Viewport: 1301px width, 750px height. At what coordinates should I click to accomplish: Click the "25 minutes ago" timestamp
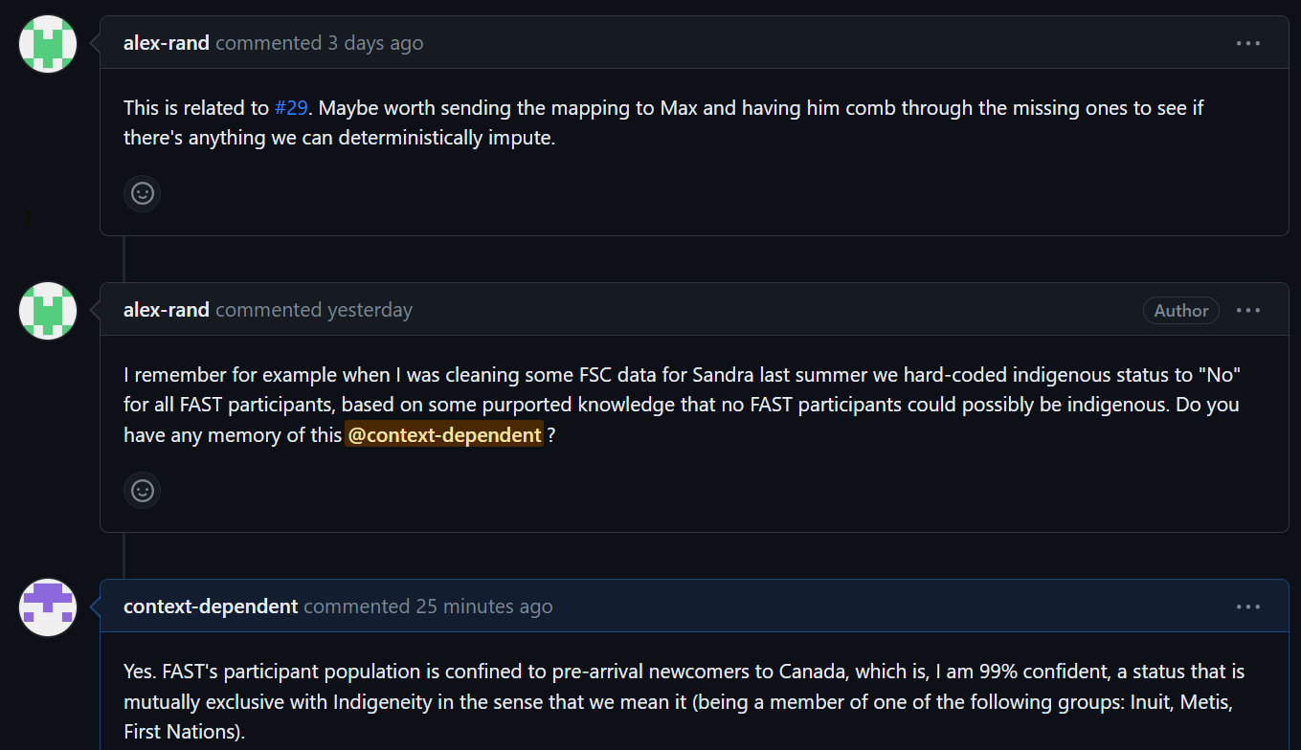483,607
